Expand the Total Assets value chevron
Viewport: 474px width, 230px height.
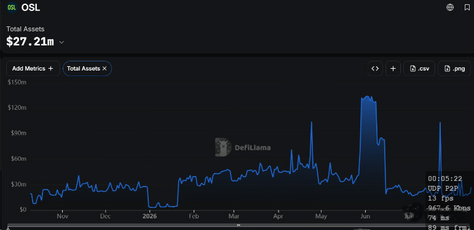[61, 42]
